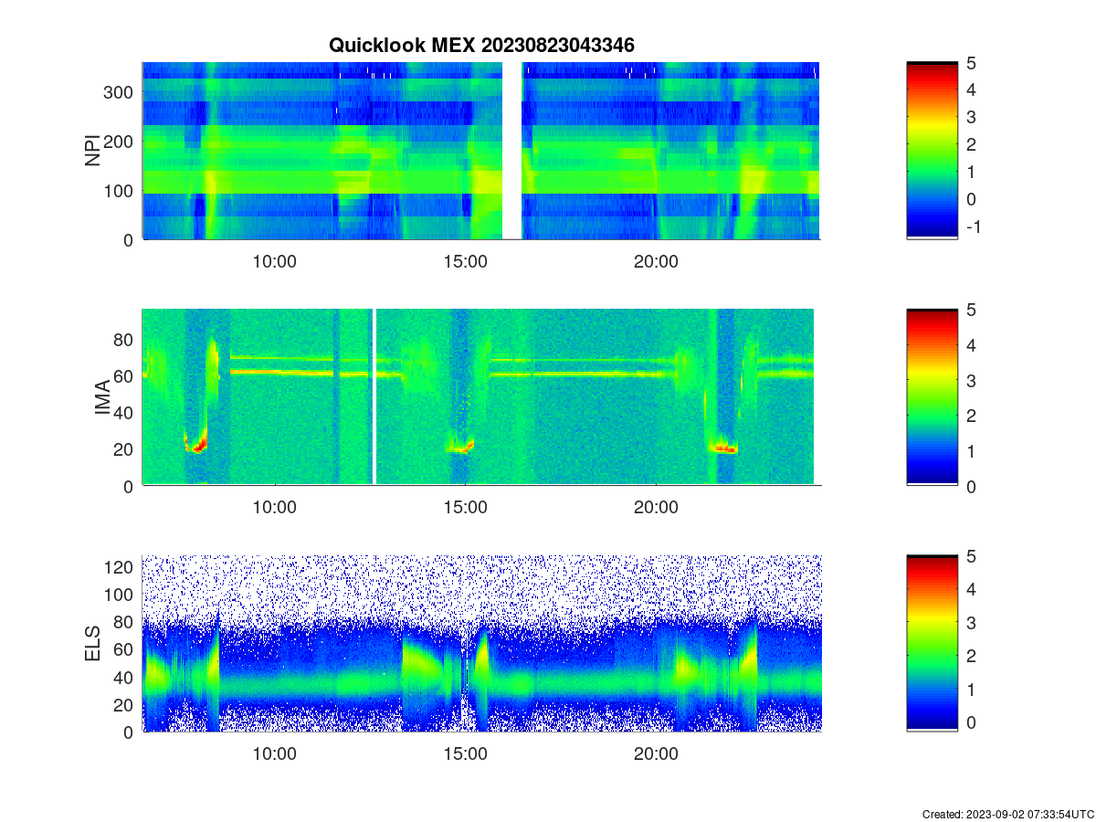
Task: Click the 80 tick on the ELS axis
Action: point(125,622)
